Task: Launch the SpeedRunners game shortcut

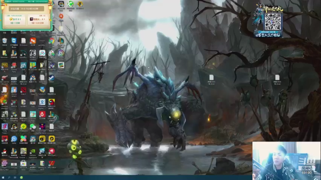Action: [23, 53]
